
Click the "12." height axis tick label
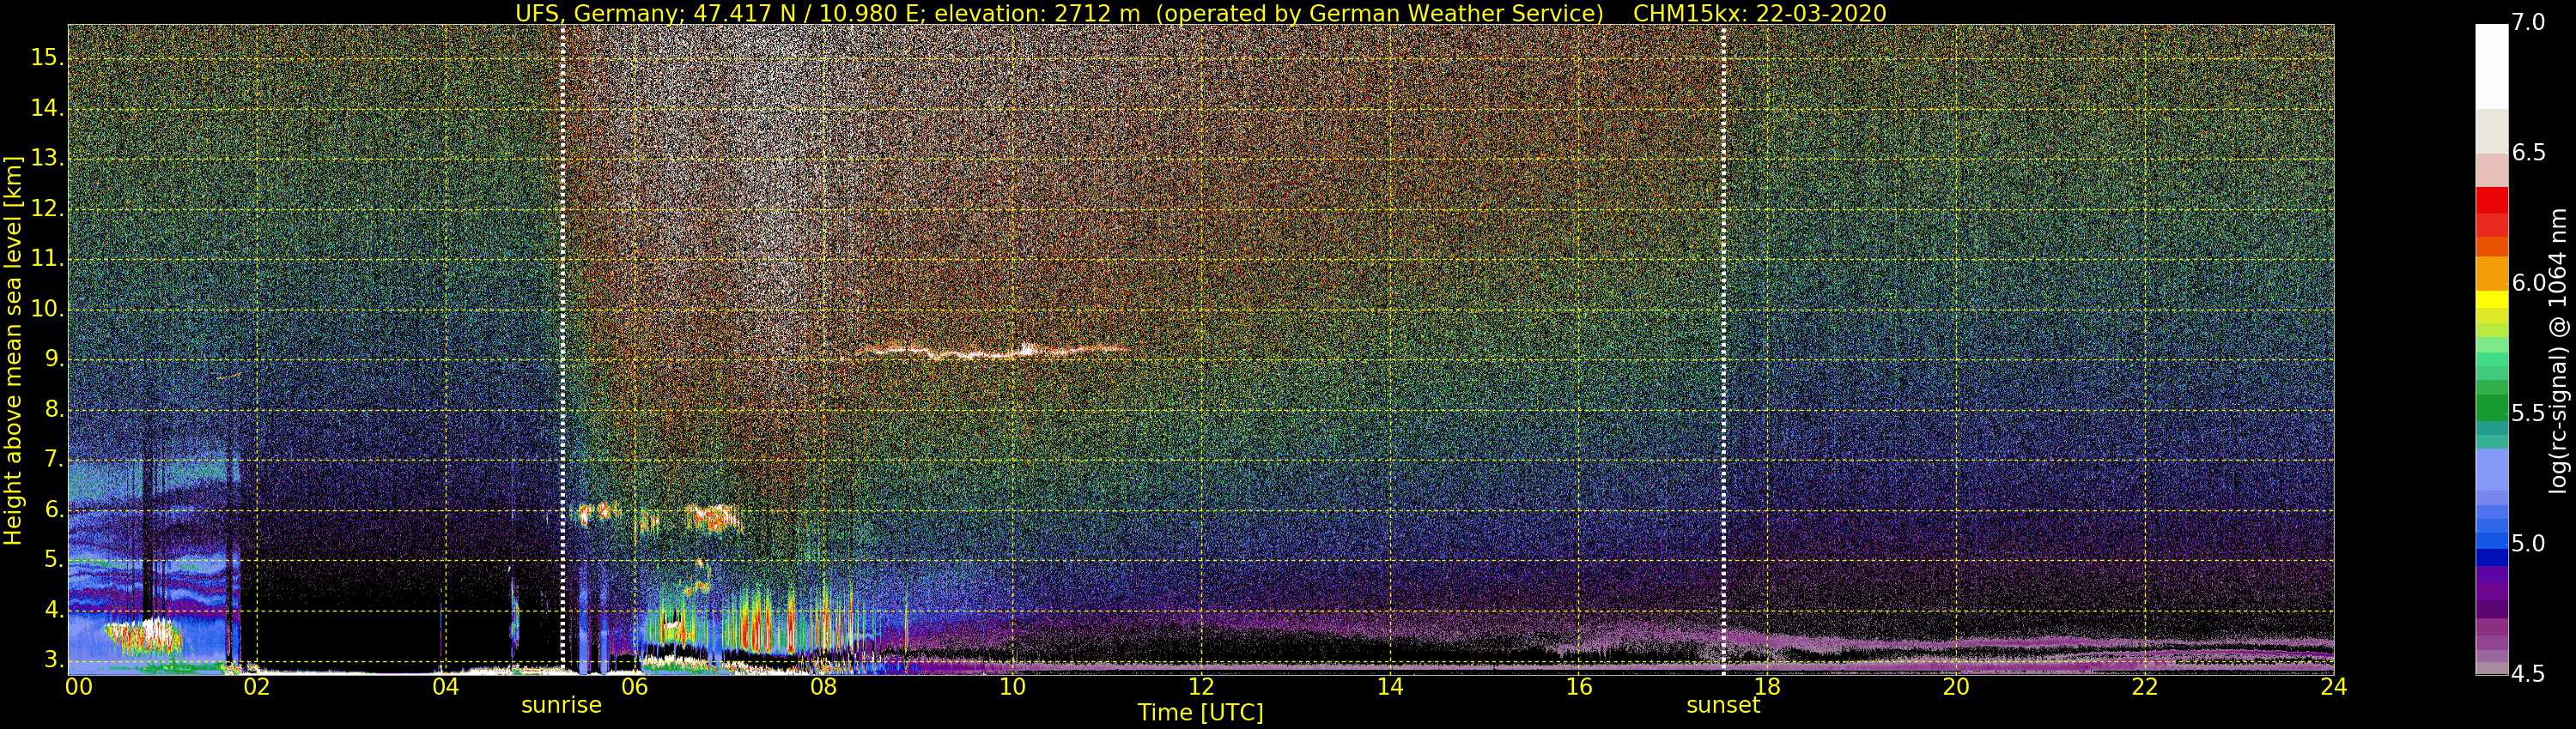(47, 208)
